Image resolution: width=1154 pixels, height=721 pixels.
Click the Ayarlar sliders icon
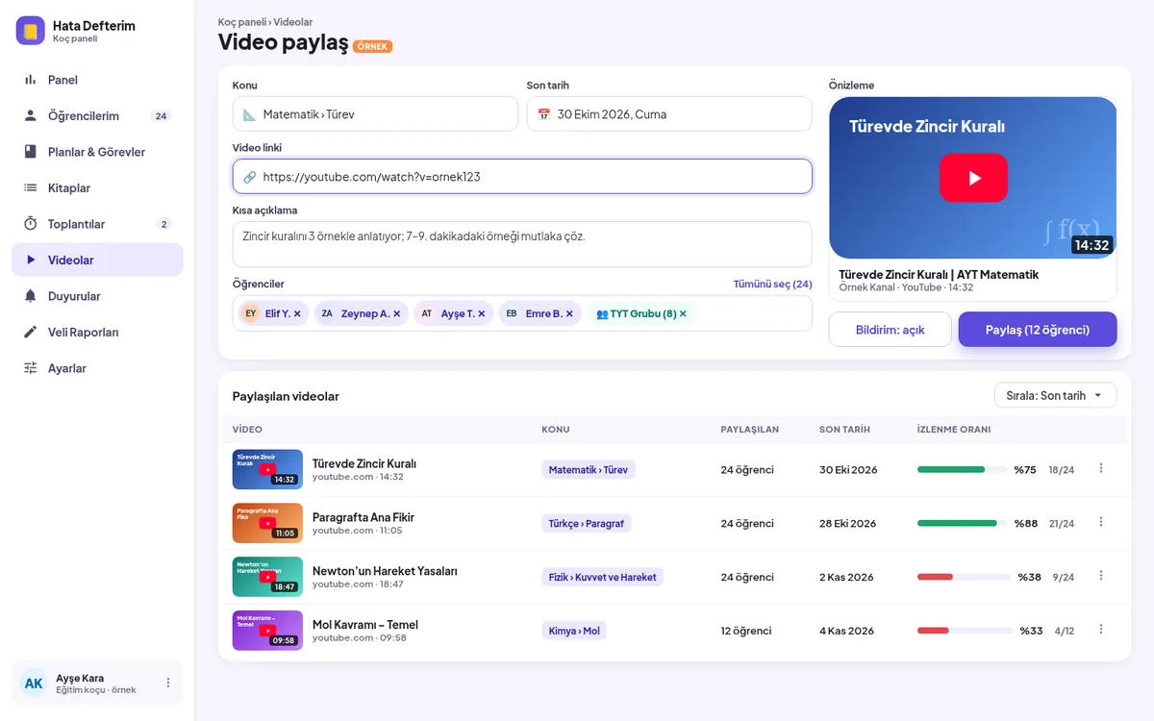pyautogui.click(x=31, y=368)
